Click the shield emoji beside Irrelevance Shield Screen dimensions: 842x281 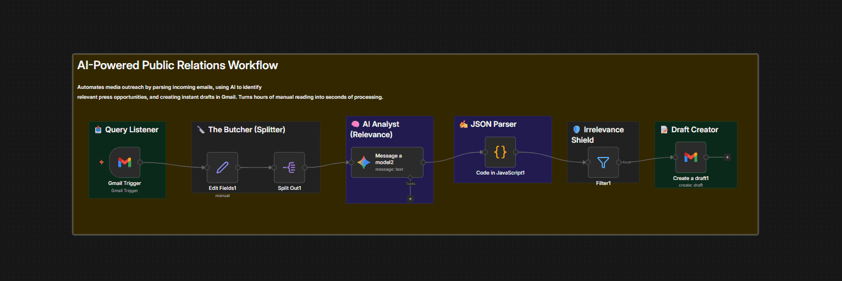(x=576, y=130)
